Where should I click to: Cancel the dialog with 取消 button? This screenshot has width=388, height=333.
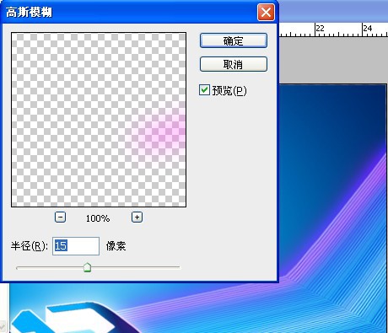(234, 64)
